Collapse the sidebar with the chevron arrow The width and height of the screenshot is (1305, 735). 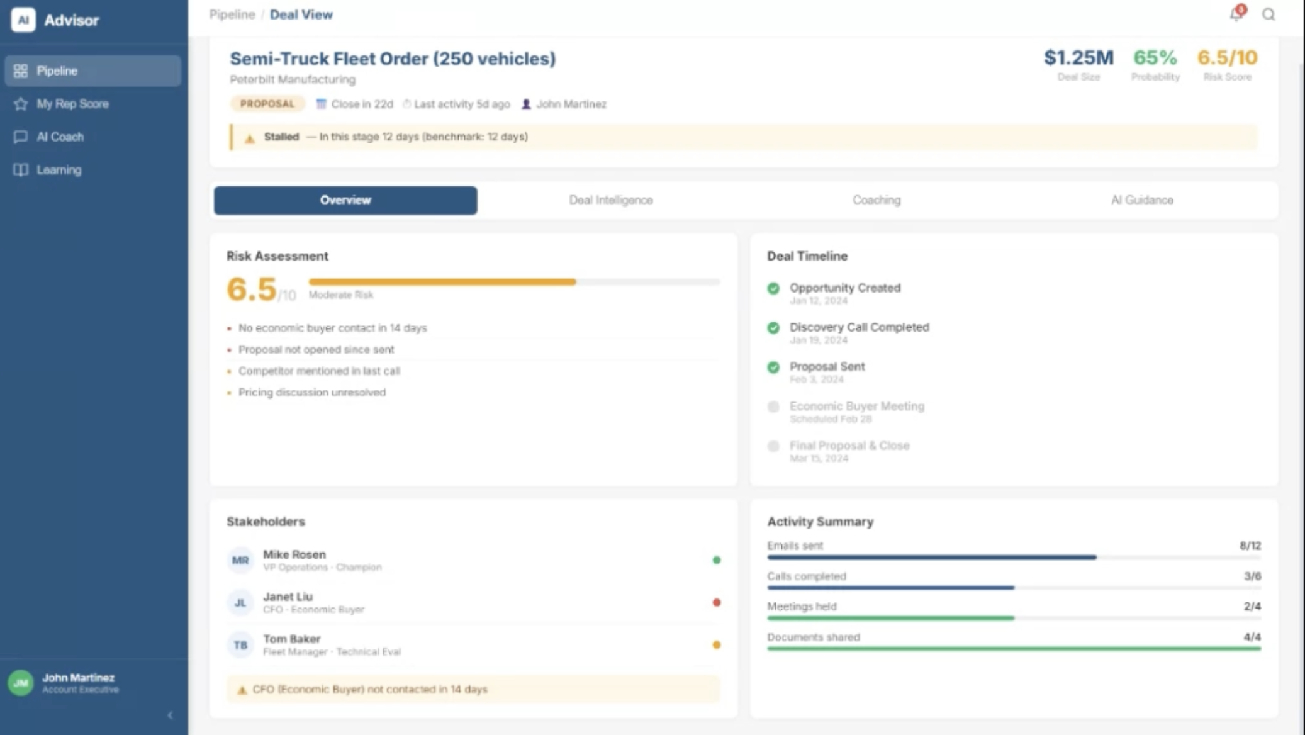(x=170, y=715)
